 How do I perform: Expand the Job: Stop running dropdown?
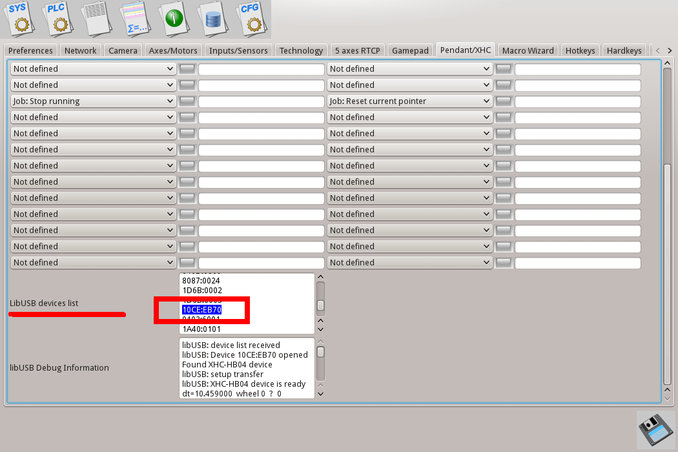[94, 101]
